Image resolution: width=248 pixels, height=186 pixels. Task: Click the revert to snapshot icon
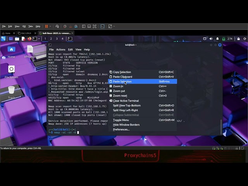(x=71, y=26)
